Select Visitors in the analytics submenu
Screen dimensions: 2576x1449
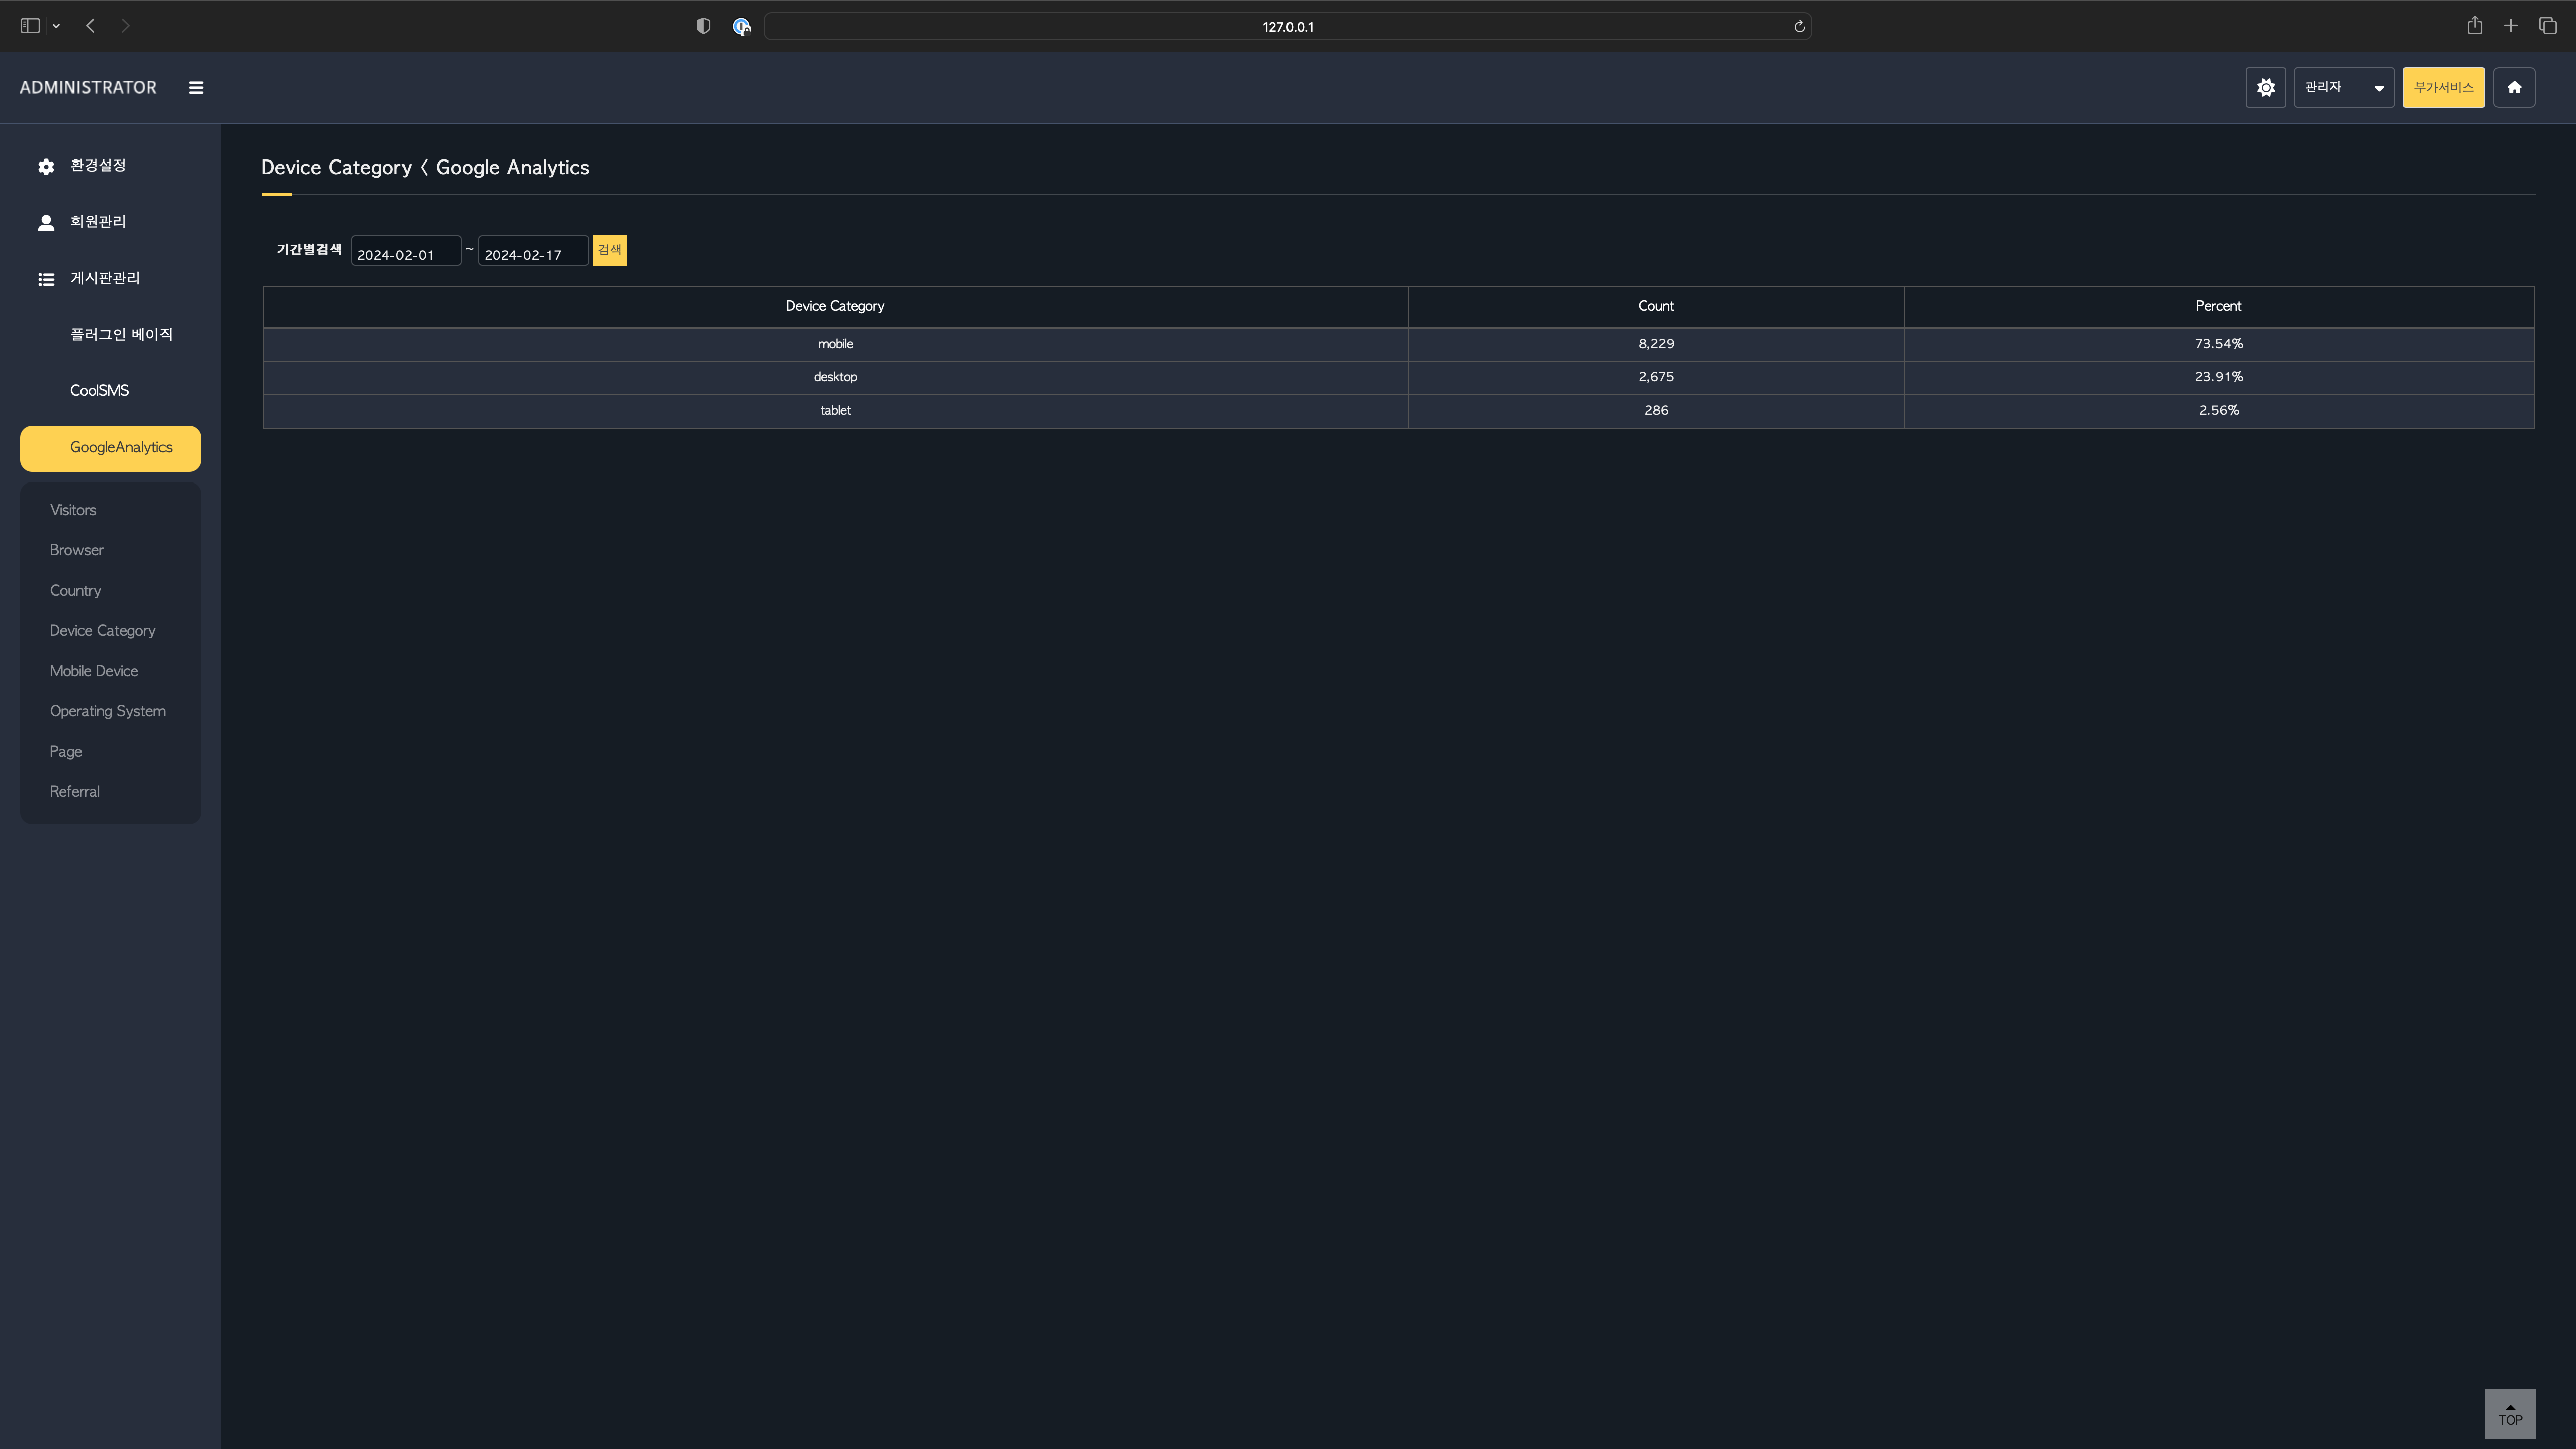pos(73,510)
